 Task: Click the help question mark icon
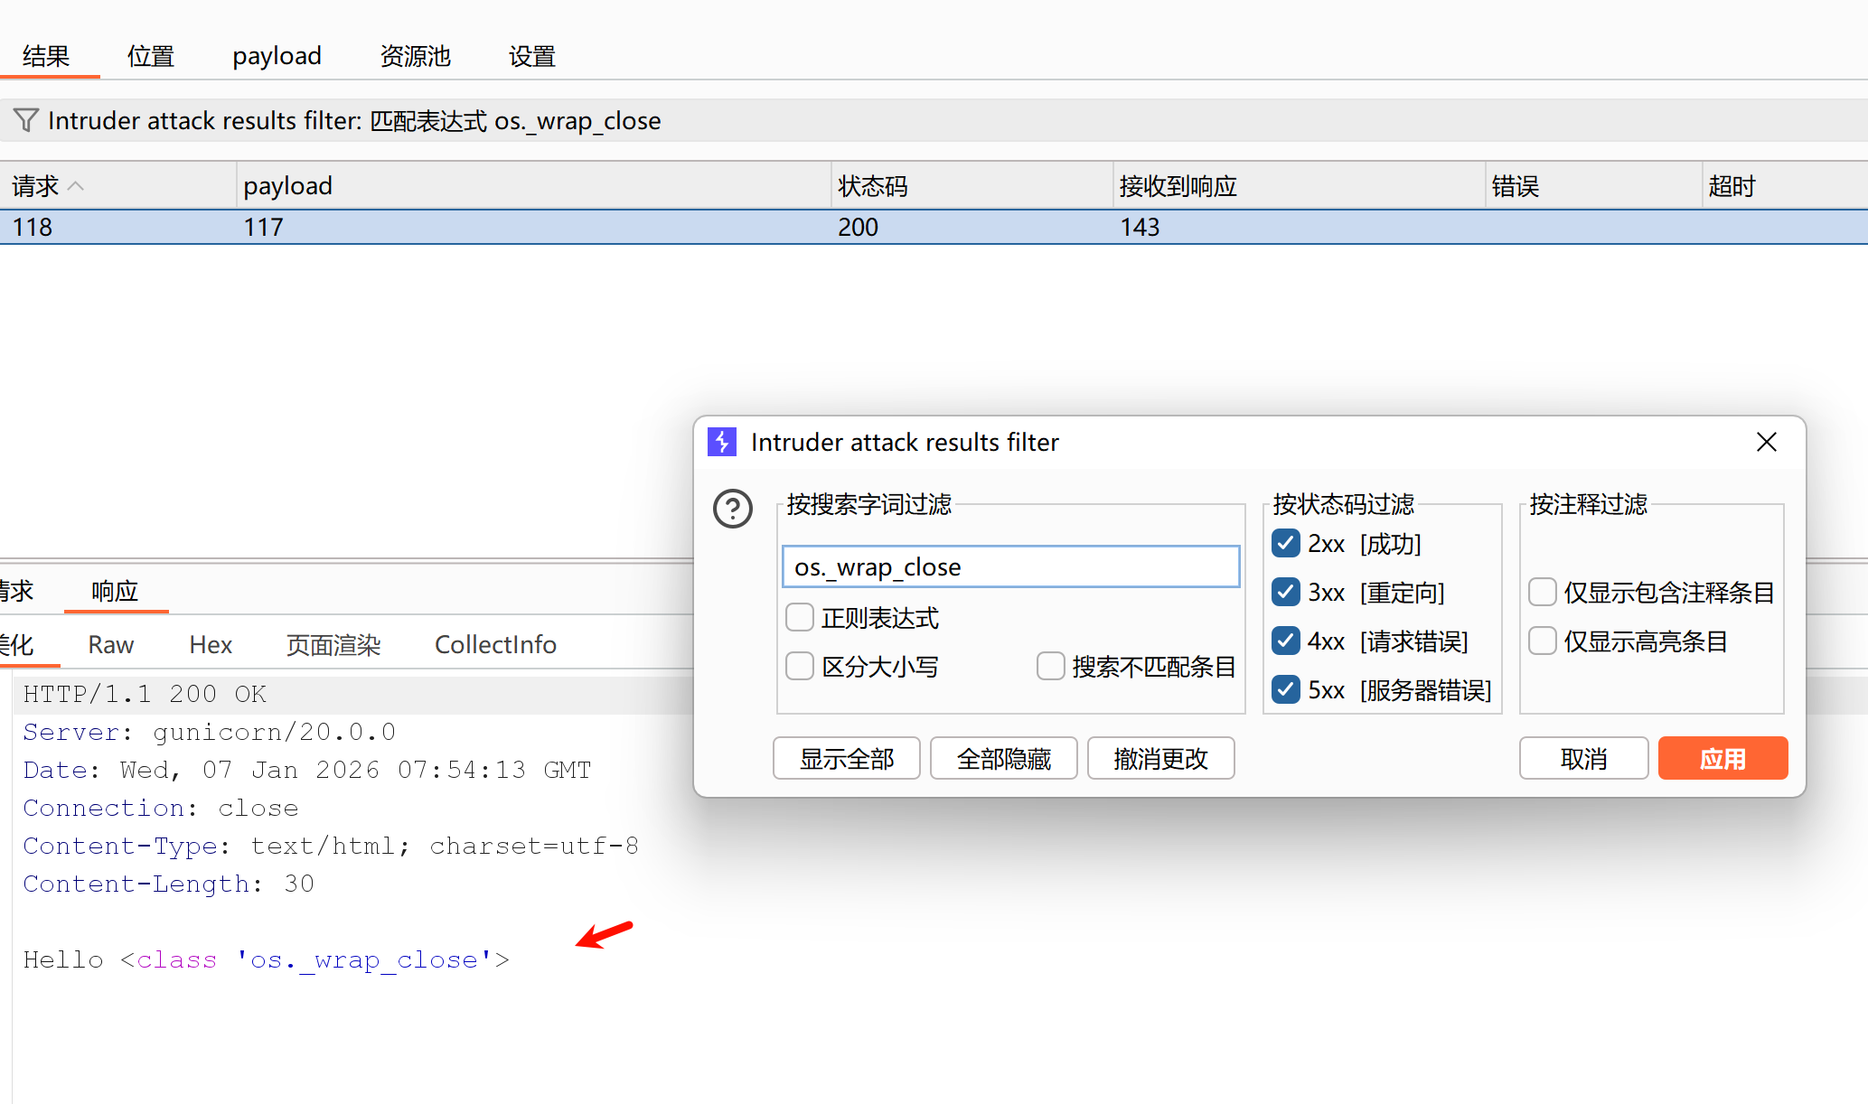click(732, 509)
